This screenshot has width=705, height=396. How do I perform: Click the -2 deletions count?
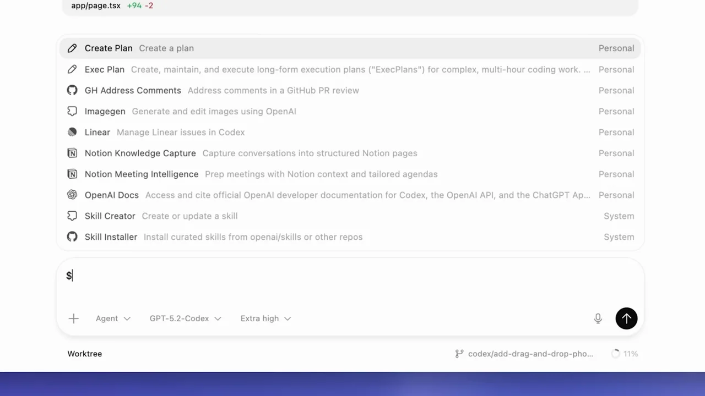(149, 5)
